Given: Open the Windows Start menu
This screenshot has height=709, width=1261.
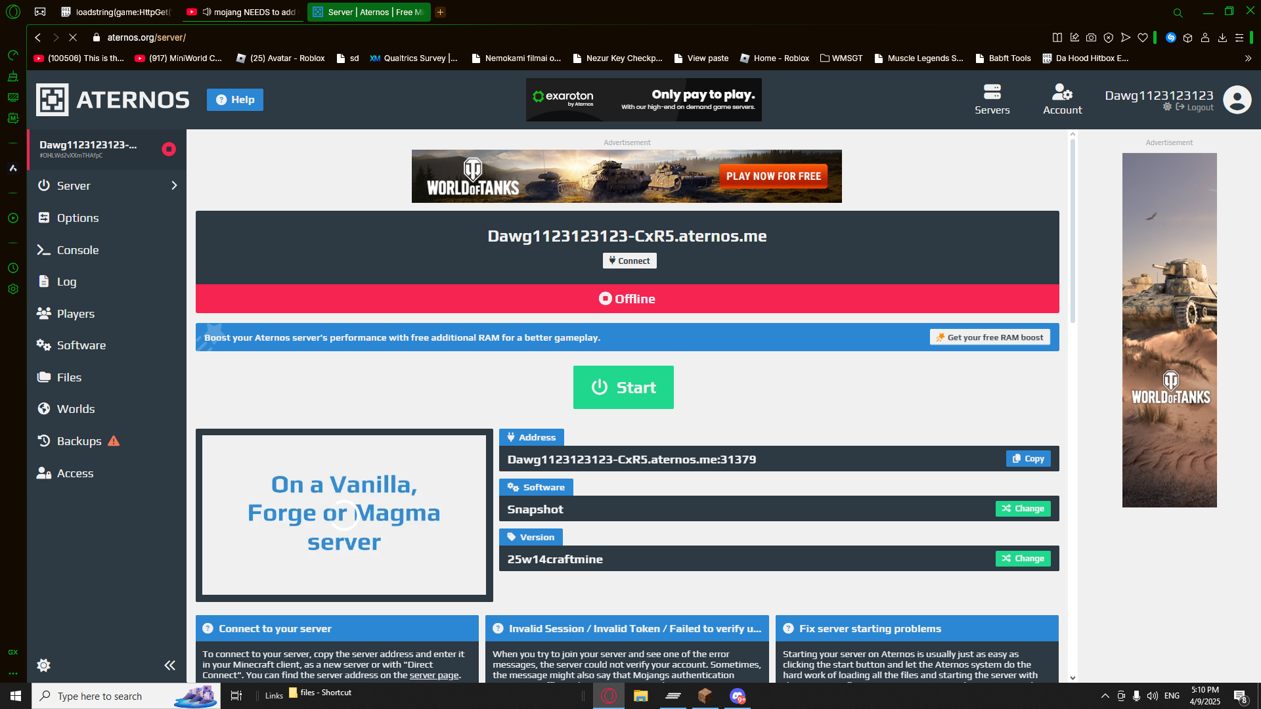Looking at the screenshot, I should pyautogui.click(x=16, y=696).
